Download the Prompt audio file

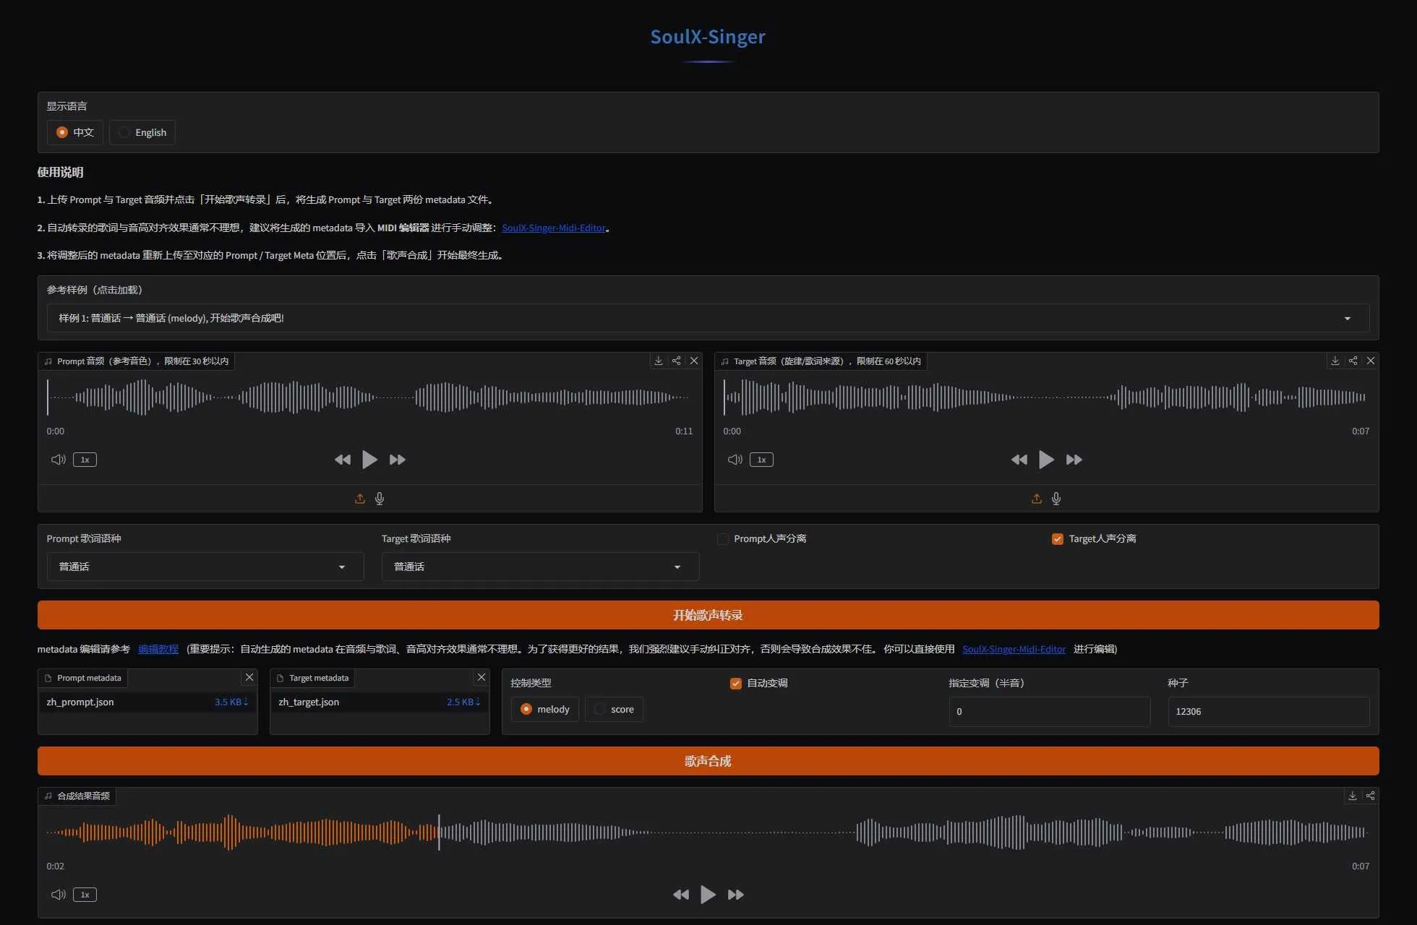(658, 361)
